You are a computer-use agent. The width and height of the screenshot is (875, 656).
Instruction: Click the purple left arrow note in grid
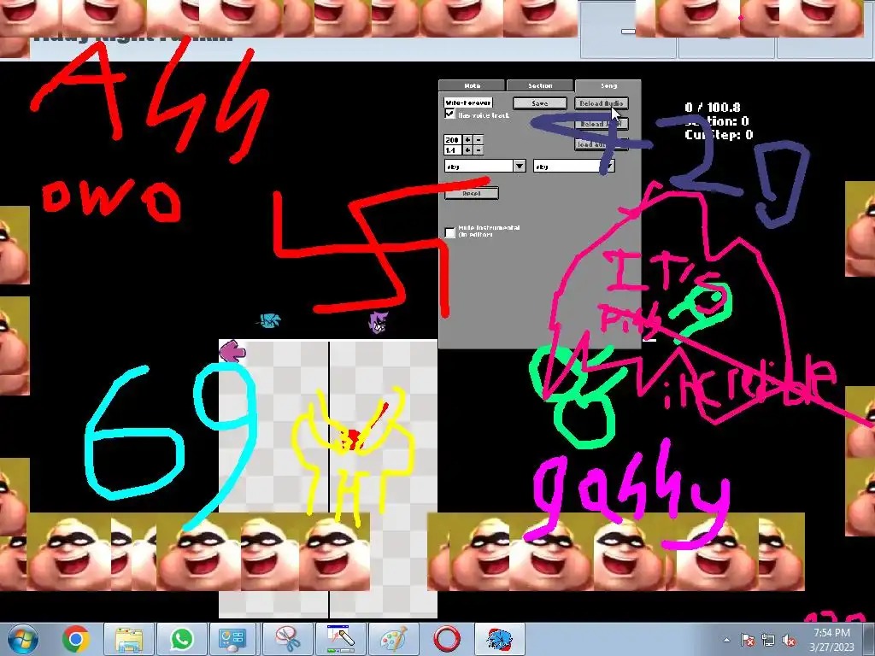coord(232,352)
